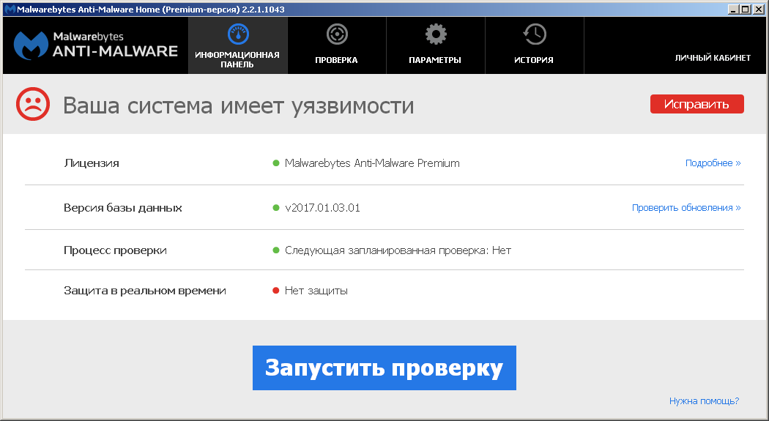The height and width of the screenshot is (421, 769).
Task: Open the Информационная панель tab
Action: (x=237, y=59)
